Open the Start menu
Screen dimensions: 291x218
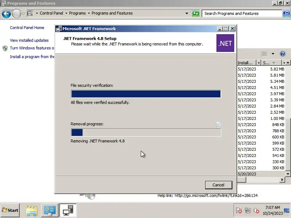coord(10,210)
